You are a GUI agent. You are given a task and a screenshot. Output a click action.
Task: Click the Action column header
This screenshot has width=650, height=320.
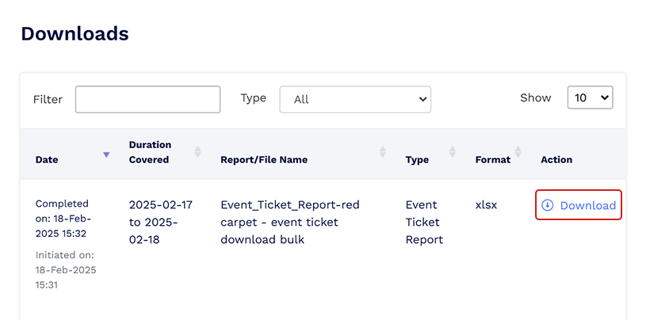[x=556, y=159]
